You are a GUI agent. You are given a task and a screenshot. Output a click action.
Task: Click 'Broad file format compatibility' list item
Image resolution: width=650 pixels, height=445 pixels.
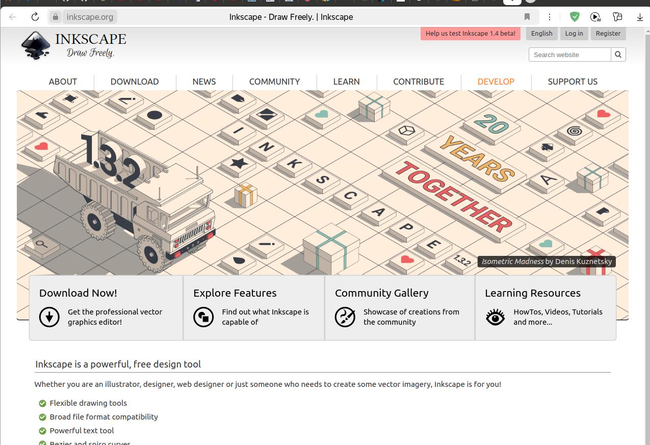pos(104,417)
